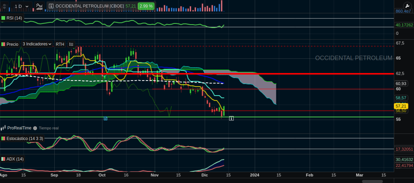The width and height of the screenshot is (414, 183).
Task: Click the 60,93 price axis label
Action: 401,83
